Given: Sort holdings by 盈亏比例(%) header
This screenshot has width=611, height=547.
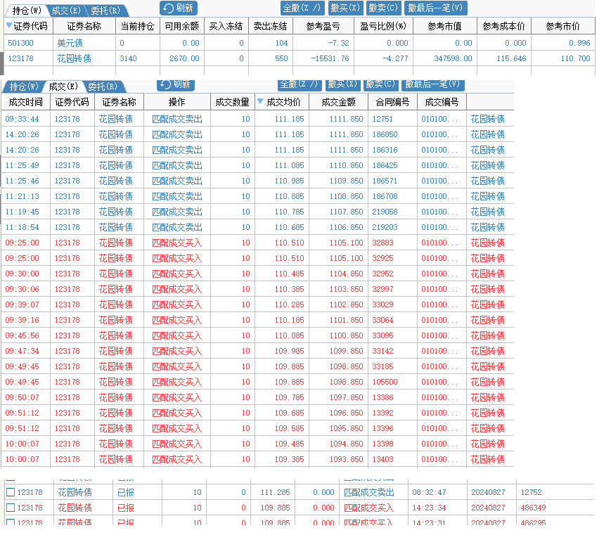Looking at the screenshot, I should (383, 26).
